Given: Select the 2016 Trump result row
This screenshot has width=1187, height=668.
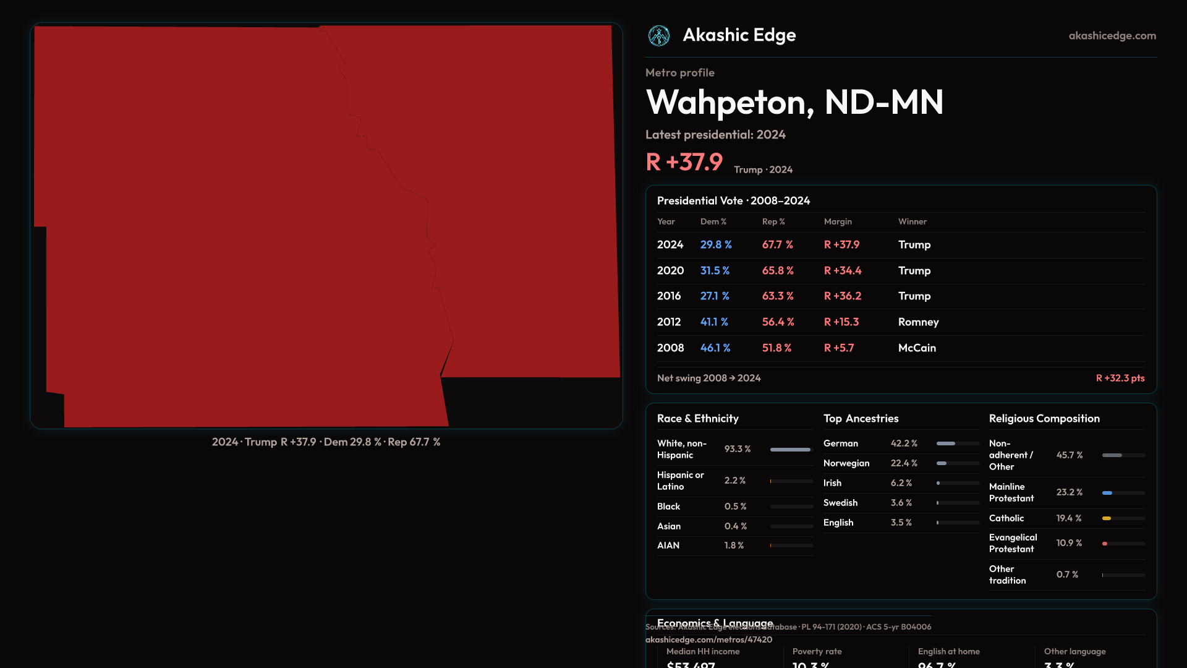Looking at the screenshot, I should click(x=900, y=296).
